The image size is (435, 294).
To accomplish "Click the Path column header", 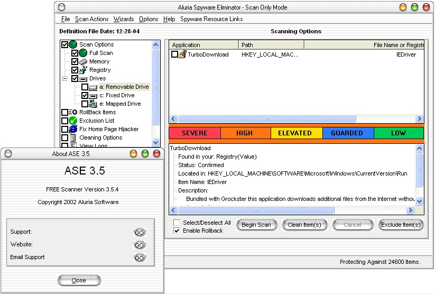I will (x=271, y=45).
